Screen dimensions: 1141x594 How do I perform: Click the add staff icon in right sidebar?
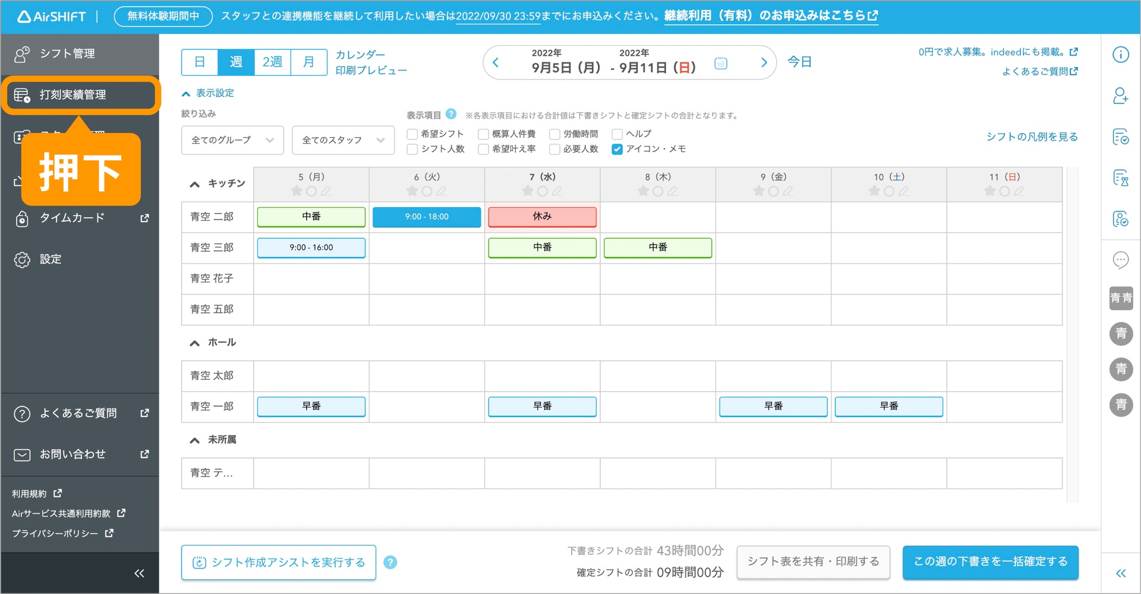click(x=1120, y=96)
